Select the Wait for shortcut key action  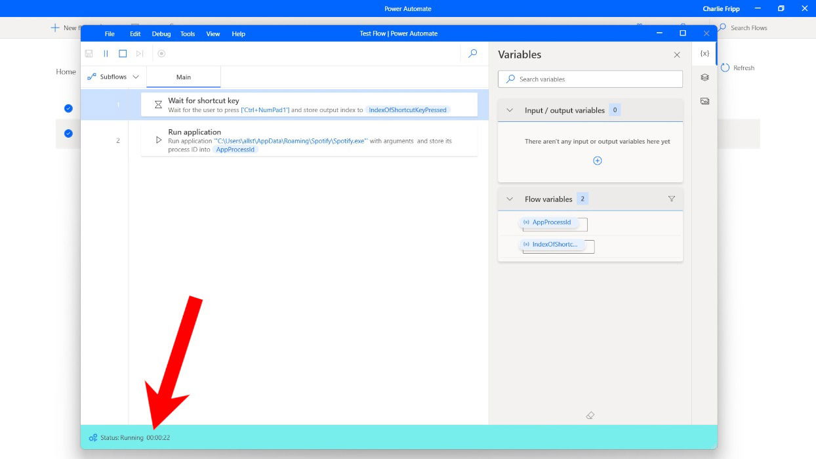click(x=308, y=104)
